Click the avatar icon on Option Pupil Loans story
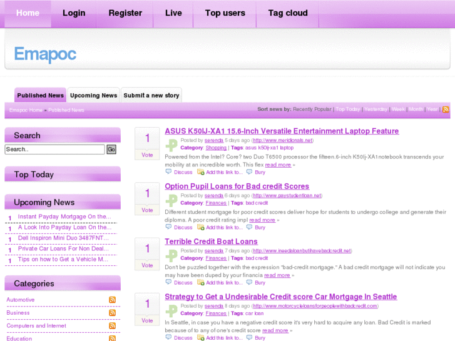This screenshot has height=341, width=455. pyautogui.click(x=171, y=200)
